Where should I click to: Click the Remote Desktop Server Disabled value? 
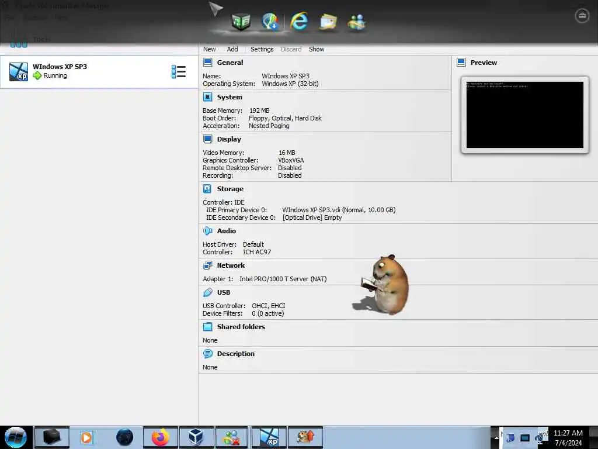[290, 168]
